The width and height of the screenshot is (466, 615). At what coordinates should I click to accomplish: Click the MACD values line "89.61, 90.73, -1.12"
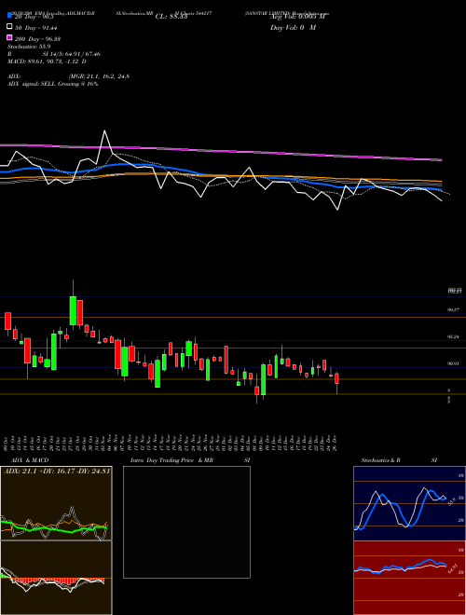click(x=52, y=61)
